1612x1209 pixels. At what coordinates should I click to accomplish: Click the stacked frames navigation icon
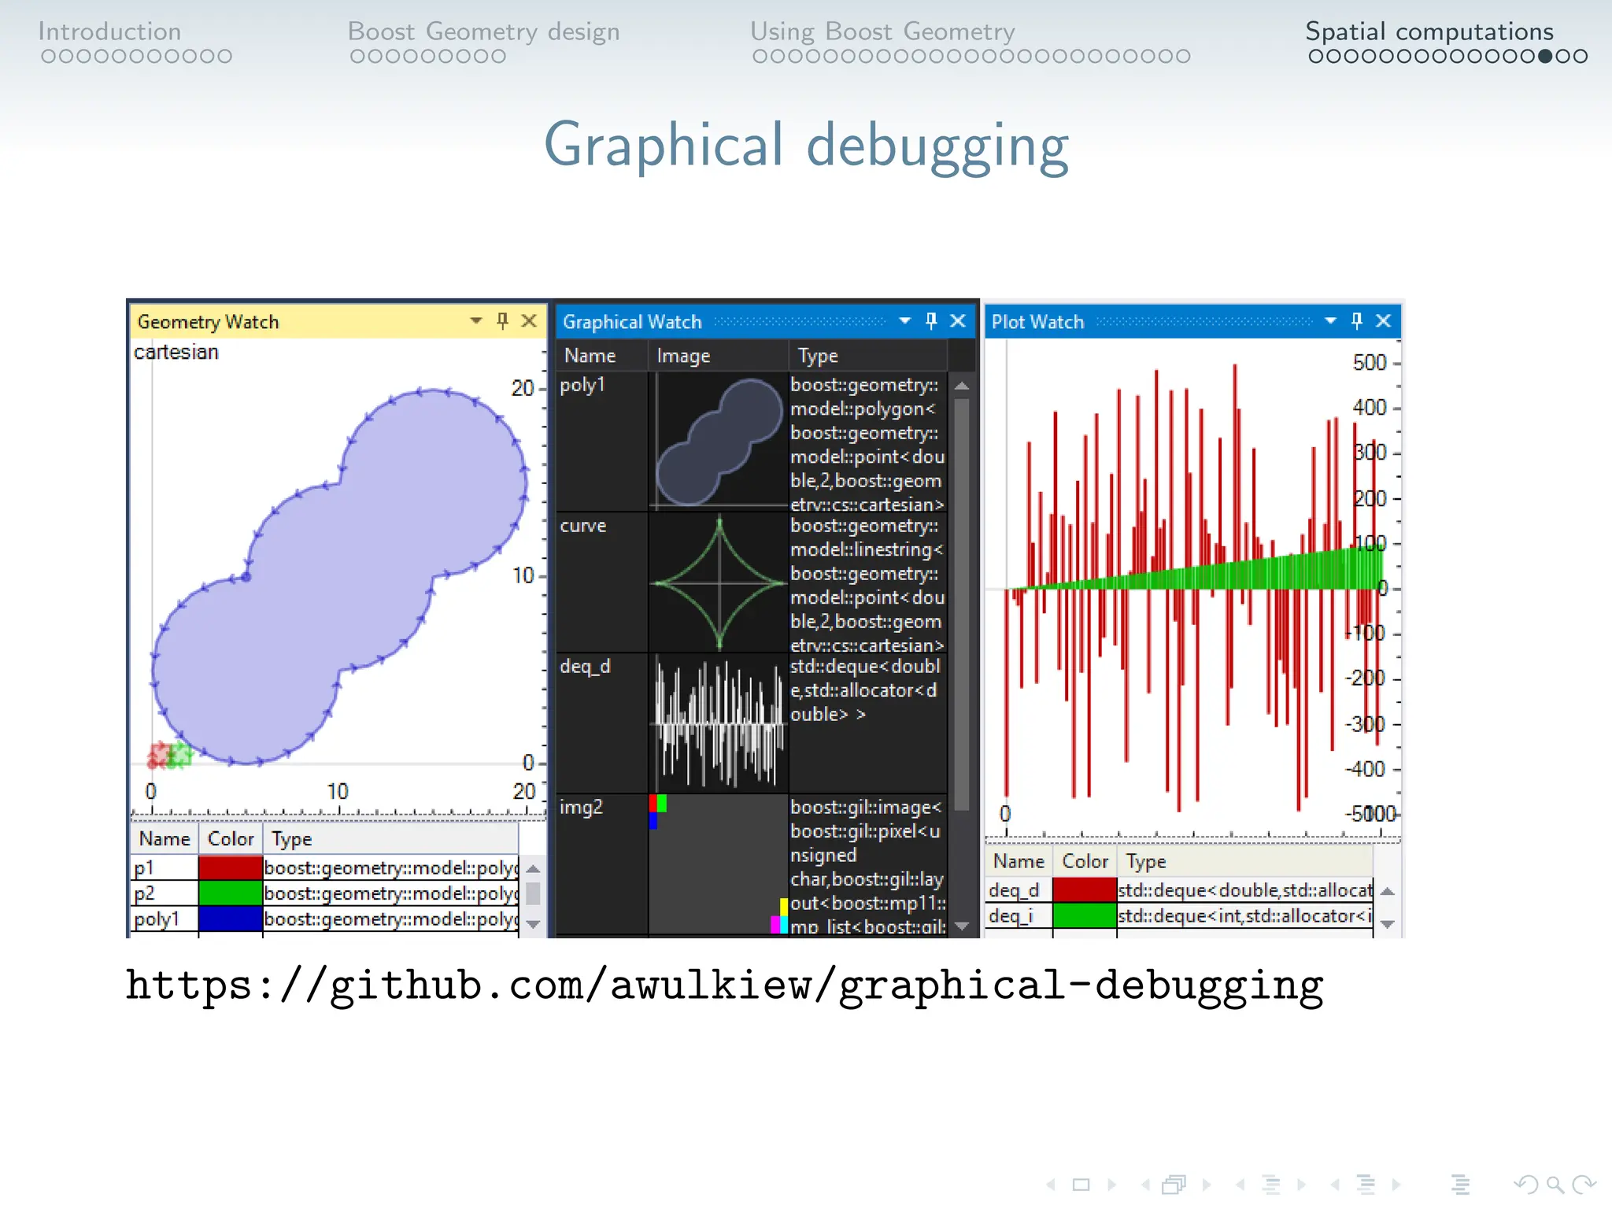pyautogui.click(x=1174, y=1185)
